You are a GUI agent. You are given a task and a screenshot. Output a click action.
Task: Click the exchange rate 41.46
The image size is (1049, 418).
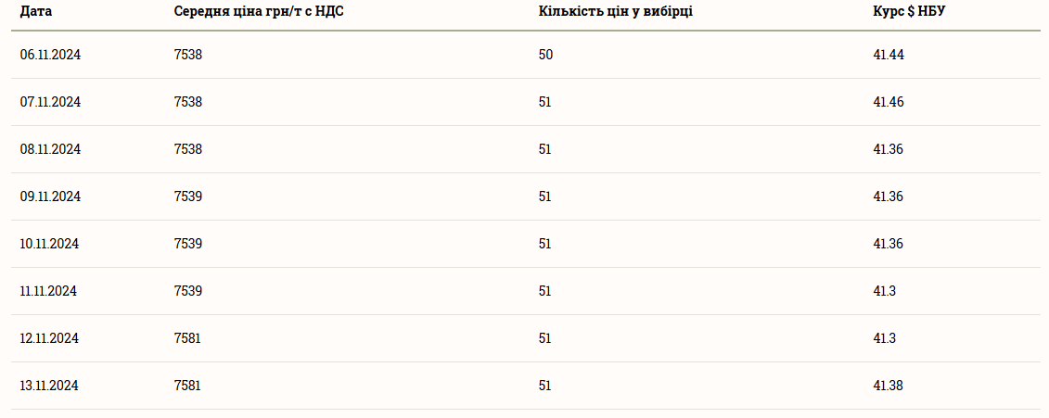pyautogui.click(x=888, y=102)
